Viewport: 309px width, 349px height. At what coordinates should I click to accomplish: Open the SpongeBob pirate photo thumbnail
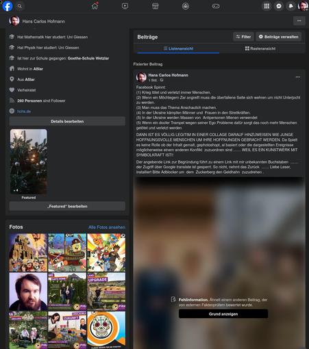[67, 253]
